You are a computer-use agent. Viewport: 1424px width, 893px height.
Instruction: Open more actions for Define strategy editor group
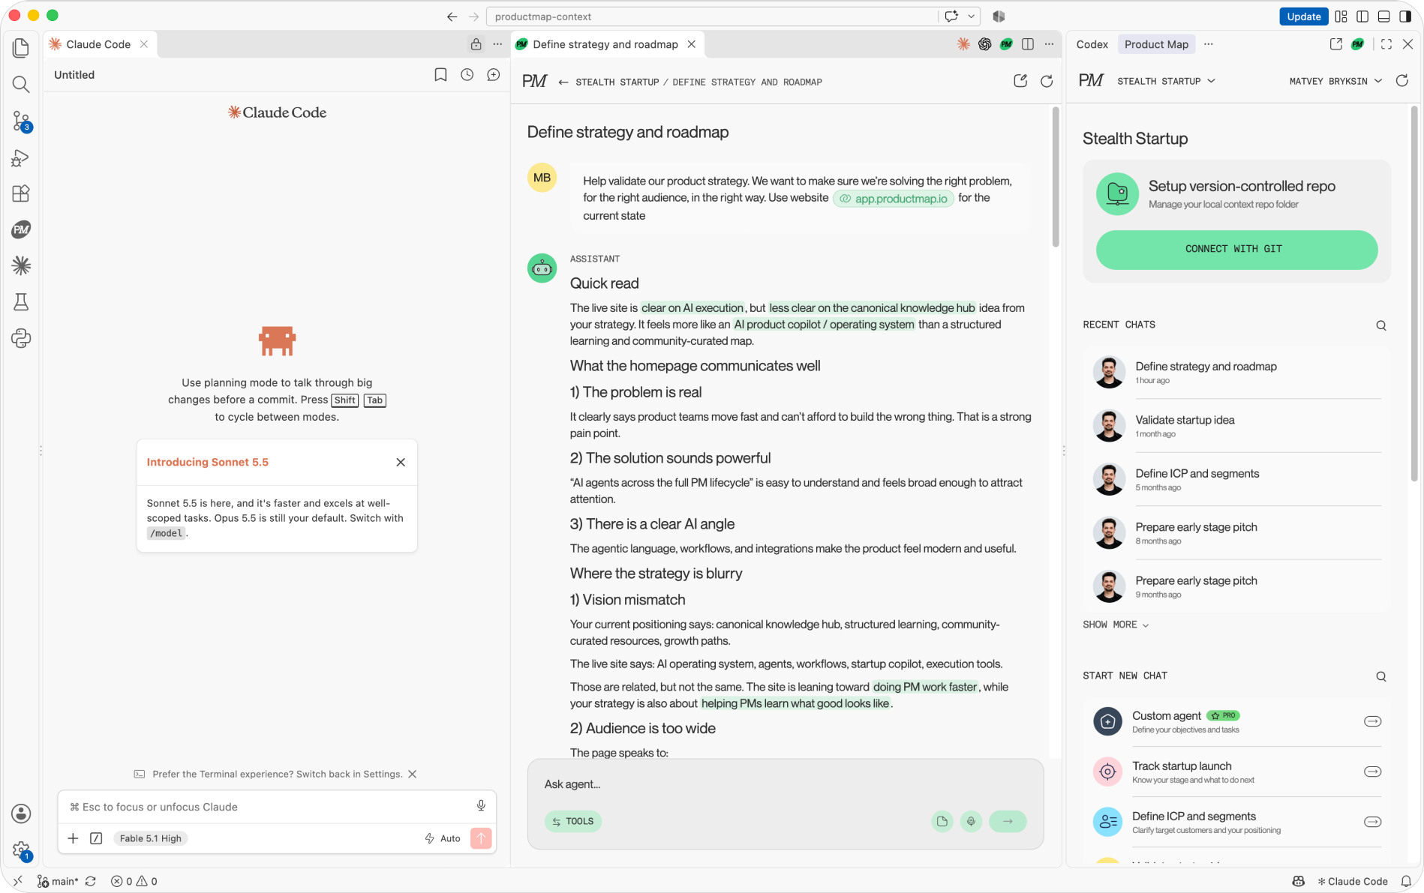click(1049, 44)
